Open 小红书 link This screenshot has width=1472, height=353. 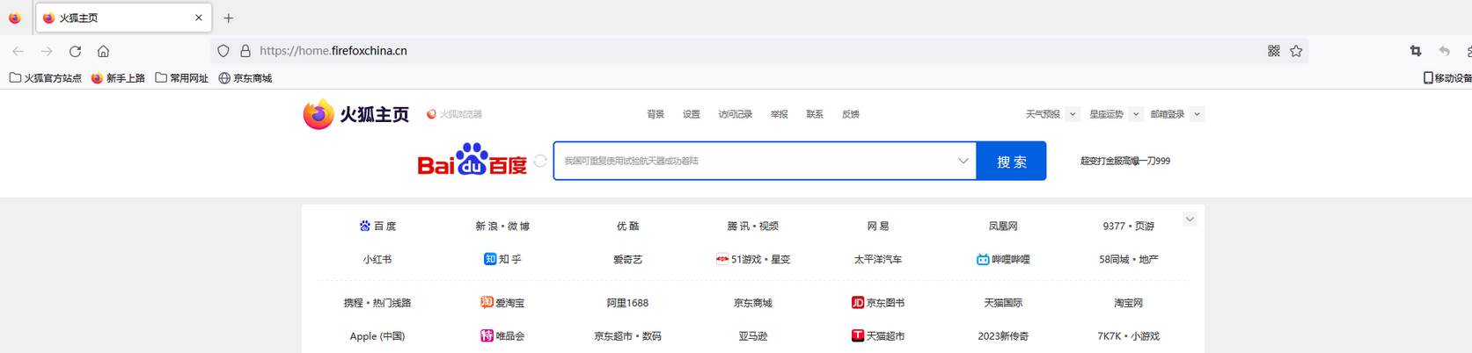pos(377,259)
